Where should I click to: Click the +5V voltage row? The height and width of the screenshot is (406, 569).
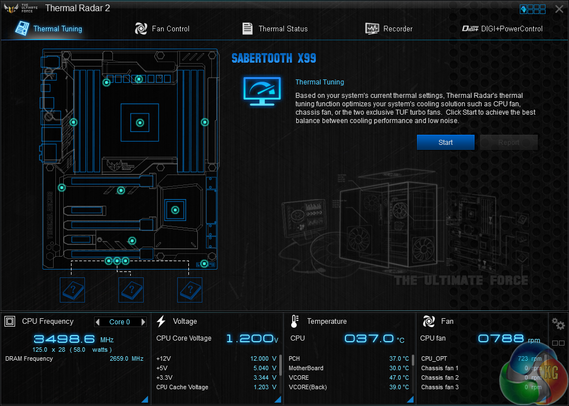tap(216, 368)
